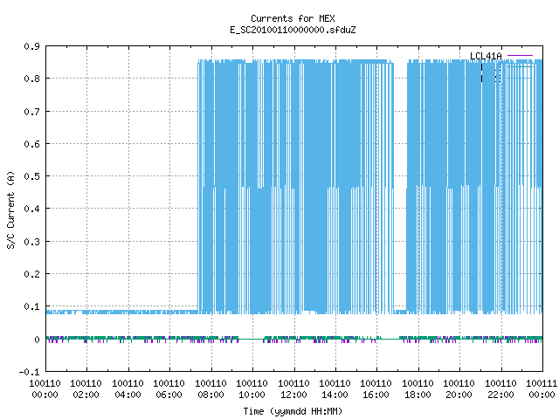Click the y-axis tick value -0.1
559x419 pixels.
[x=29, y=372]
